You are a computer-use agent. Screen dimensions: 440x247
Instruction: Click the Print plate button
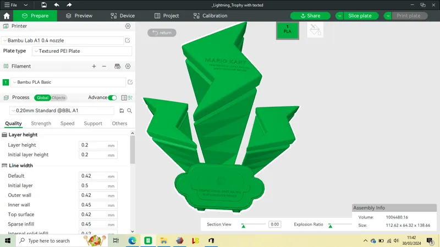pos(409,16)
